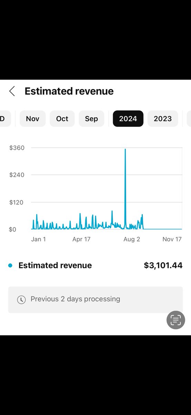Switch to the Nov period chip
Viewport: 191px width, 415px height.
(x=32, y=119)
